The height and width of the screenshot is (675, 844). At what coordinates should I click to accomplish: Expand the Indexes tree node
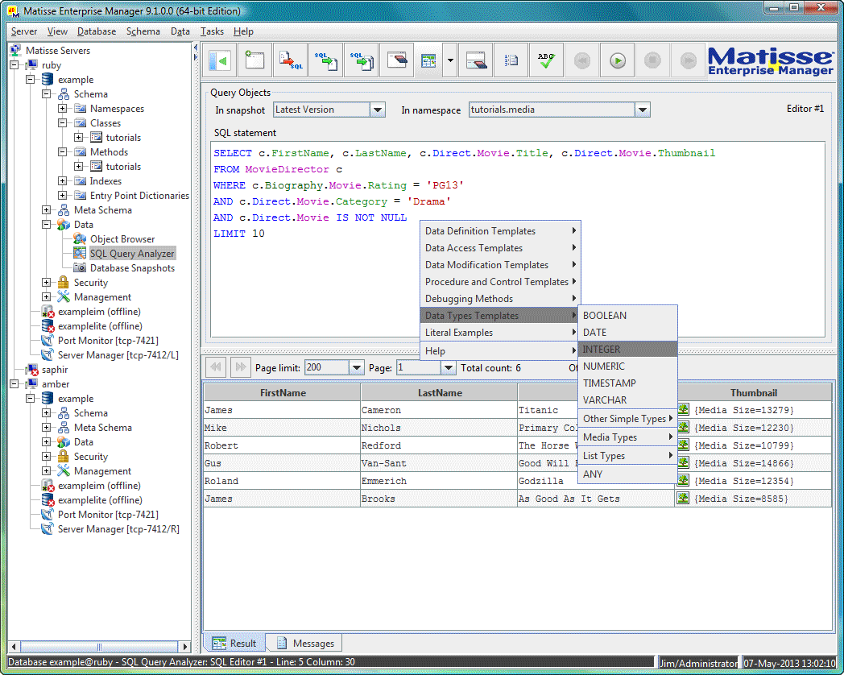(63, 181)
